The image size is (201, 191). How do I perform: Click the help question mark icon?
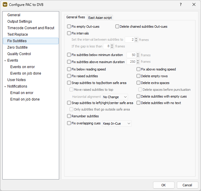pyautogui.click(x=181, y=4)
